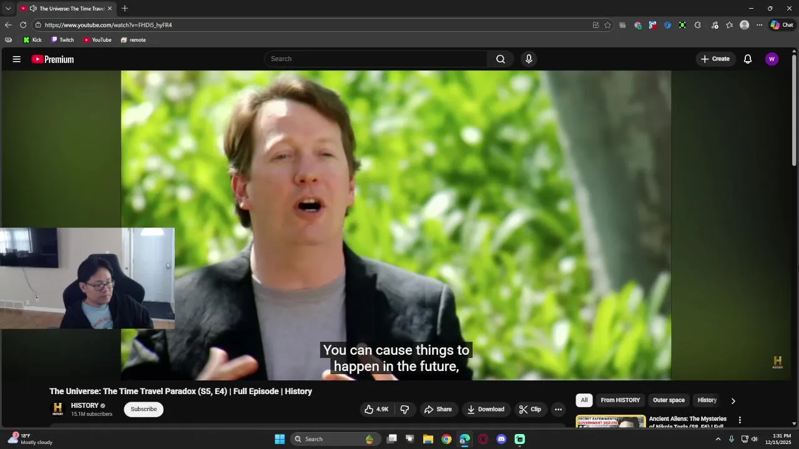This screenshot has height=449, width=799.
Task: Add page to favorites star icon
Action: [607, 25]
